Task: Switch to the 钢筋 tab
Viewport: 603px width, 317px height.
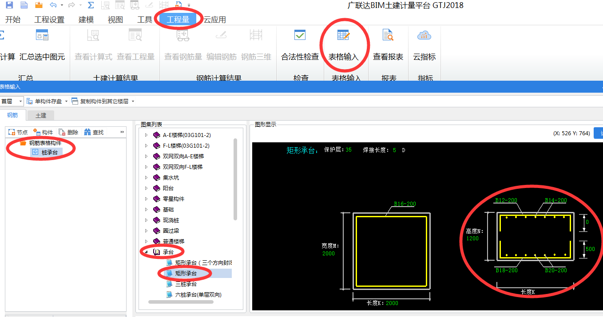Action: click(12, 115)
